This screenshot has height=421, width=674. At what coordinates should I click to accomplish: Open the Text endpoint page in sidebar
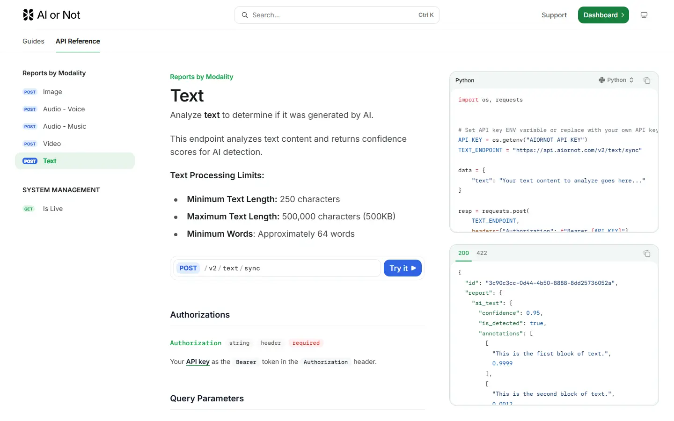pos(75,161)
